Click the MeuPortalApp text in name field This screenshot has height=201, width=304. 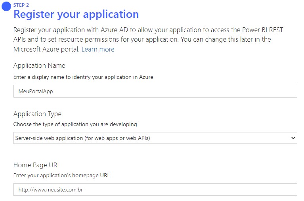(36, 91)
